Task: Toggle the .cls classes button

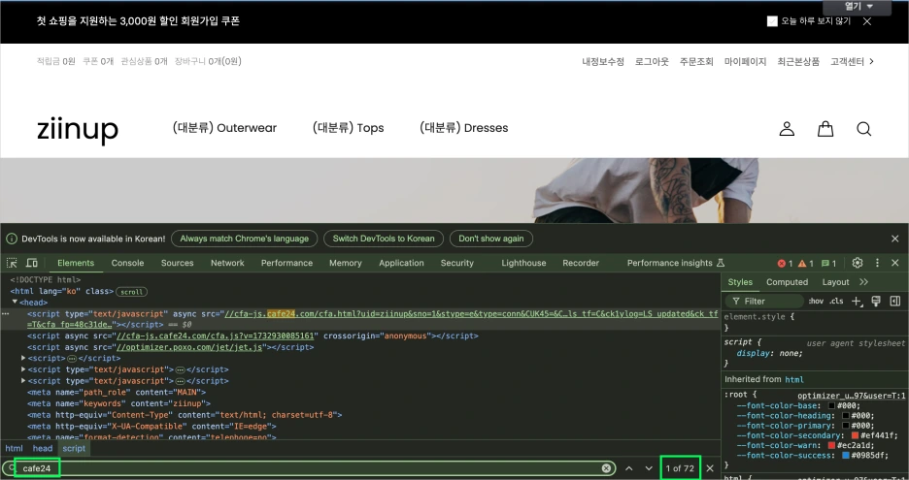Action: coord(836,301)
